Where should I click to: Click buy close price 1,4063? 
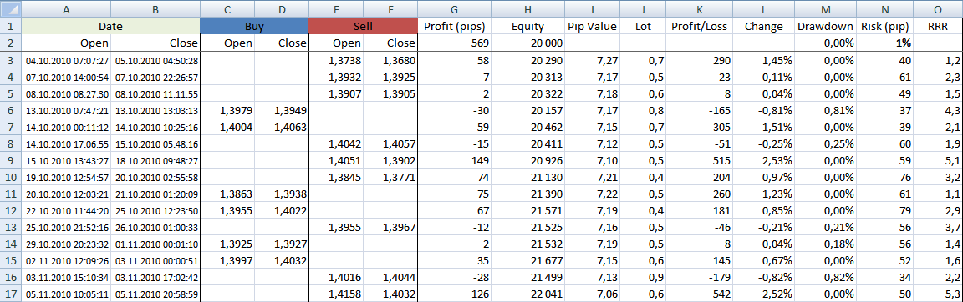point(281,128)
